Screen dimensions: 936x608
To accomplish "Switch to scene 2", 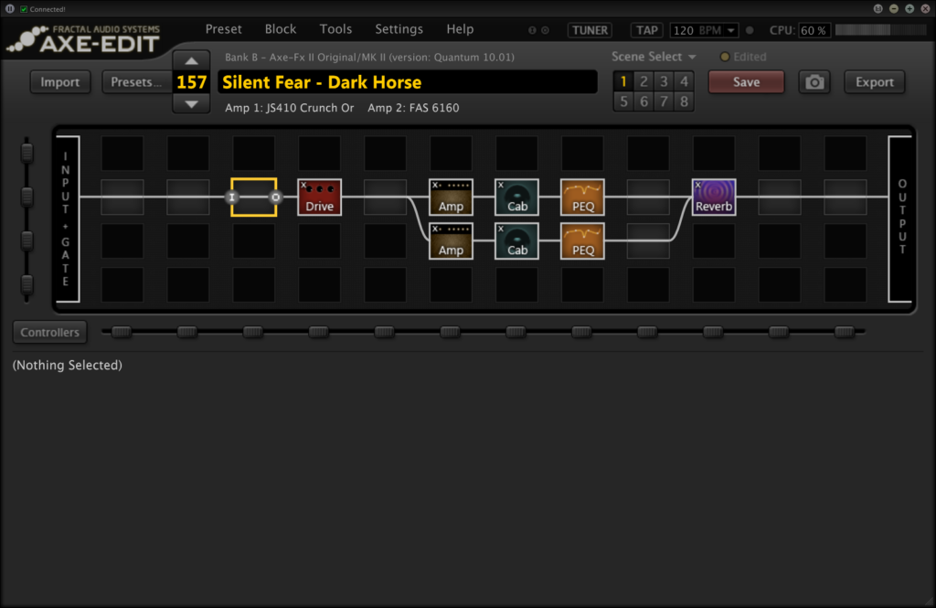I will click(x=643, y=81).
